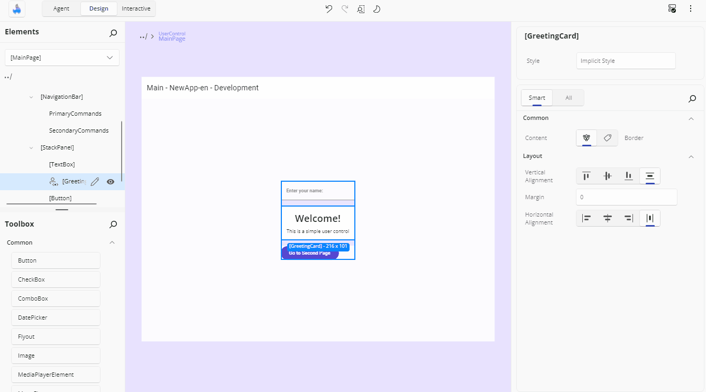Click the device preview icon top right
The image size is (706, 392).
[672, 8]
